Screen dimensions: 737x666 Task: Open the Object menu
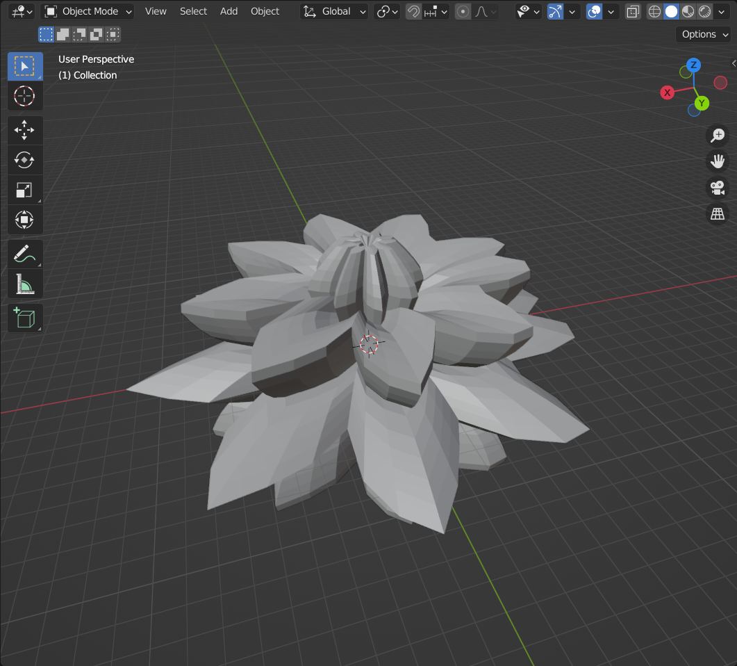265,11
